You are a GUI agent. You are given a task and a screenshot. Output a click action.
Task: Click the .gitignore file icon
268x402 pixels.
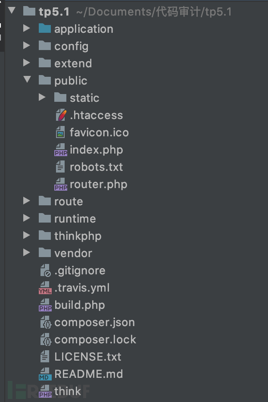[x=46, y=270]
